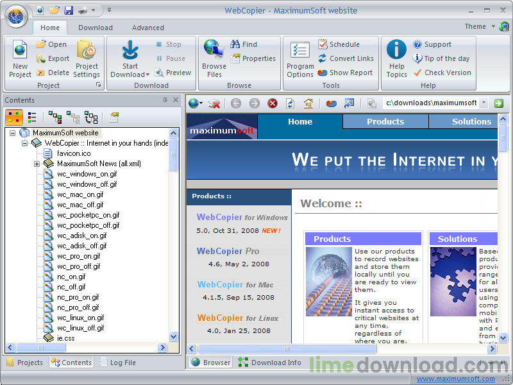Switch to the Download ribbon tab

[x=95, y=28]
